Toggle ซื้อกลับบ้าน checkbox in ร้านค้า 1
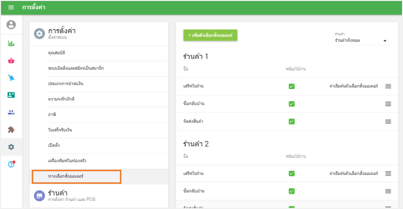Image resolution: width=403 pixels, height=209 pixels. coord(291,104)
